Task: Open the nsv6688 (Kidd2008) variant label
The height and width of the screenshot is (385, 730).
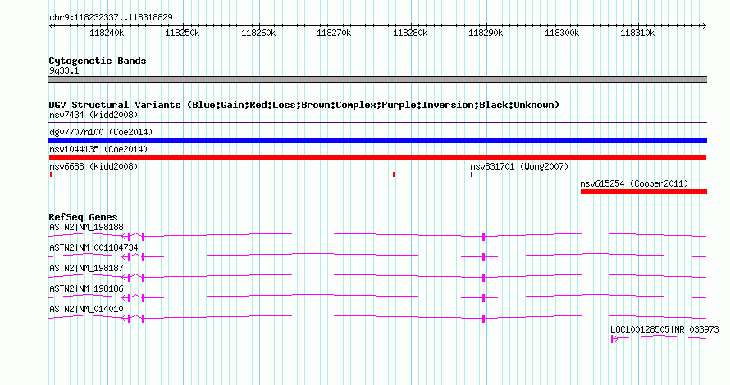Action: point(94,166)
